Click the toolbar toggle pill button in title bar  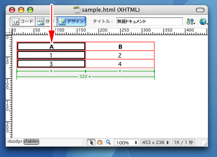point(200,10)
